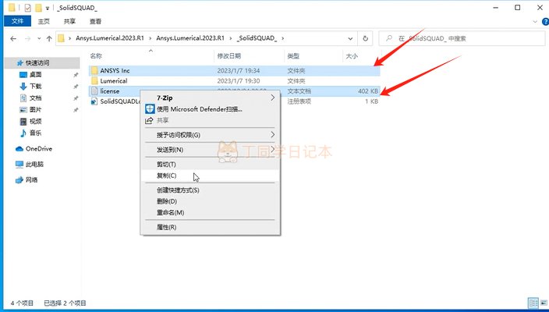Screen dimensions: 549x312
Task: Open 下载 in the navigation pane
Action: coord(35,86)
